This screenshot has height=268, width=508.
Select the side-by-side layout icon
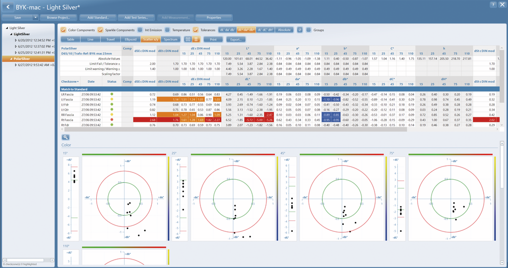tap(188, 40)
